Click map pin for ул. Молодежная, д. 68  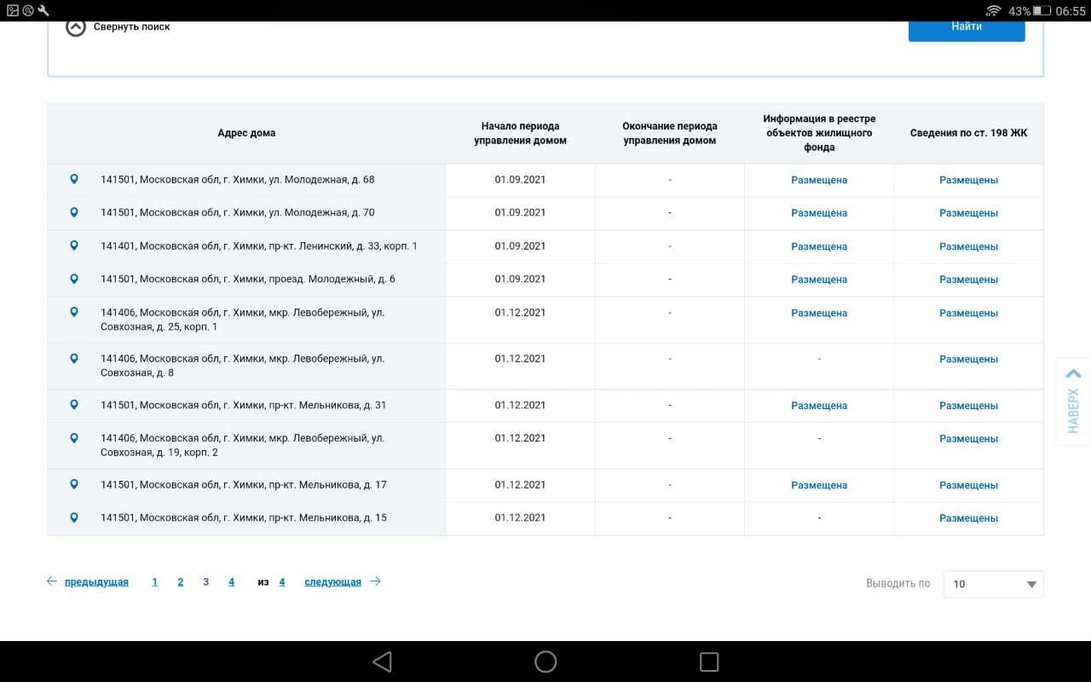coord(74,179)
